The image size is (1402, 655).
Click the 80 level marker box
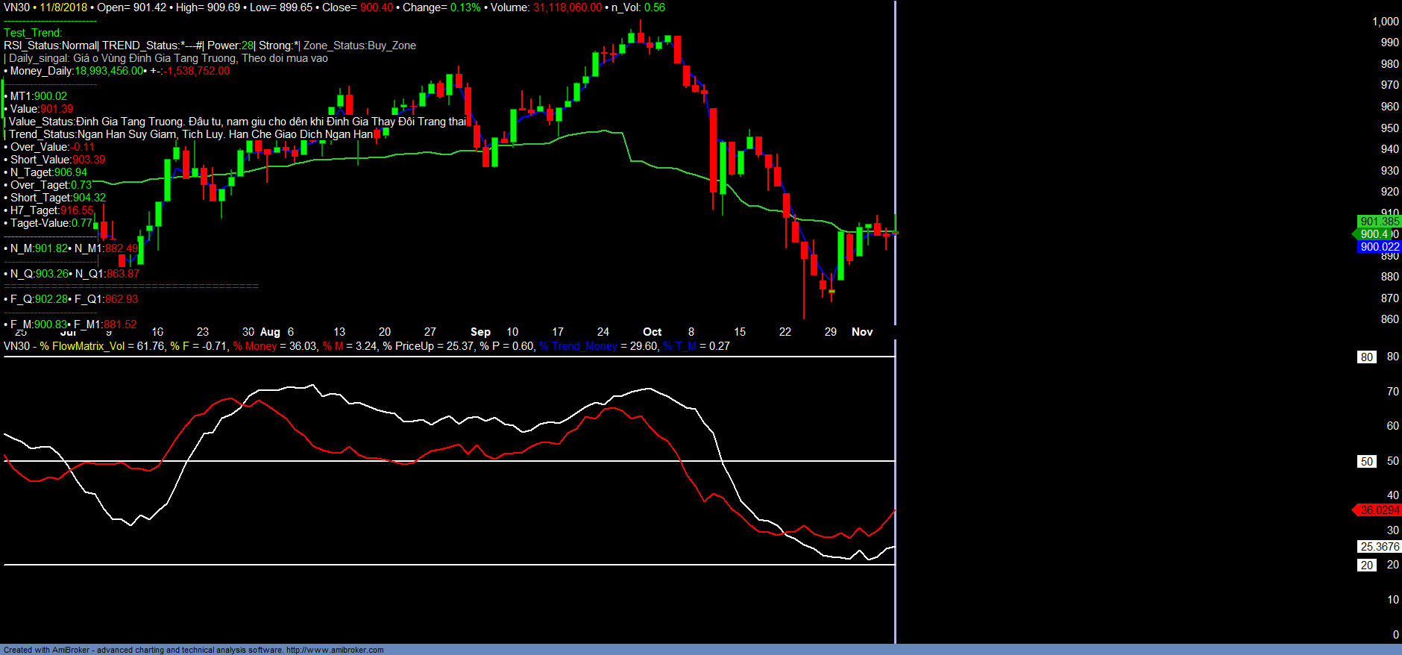pos(1366,357)
